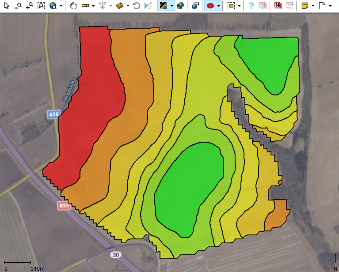Click the globe with eraser icon
Viewport: 339px width, 272px height.
point(195,6)
